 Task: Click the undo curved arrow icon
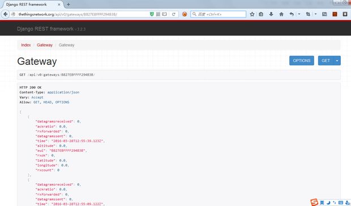point(292,14)
